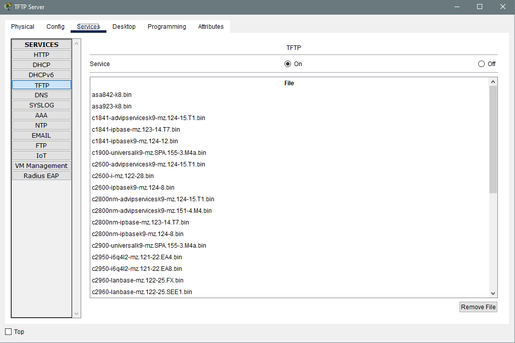
Task: Open the Programming tab
Action: pos(167,27)
